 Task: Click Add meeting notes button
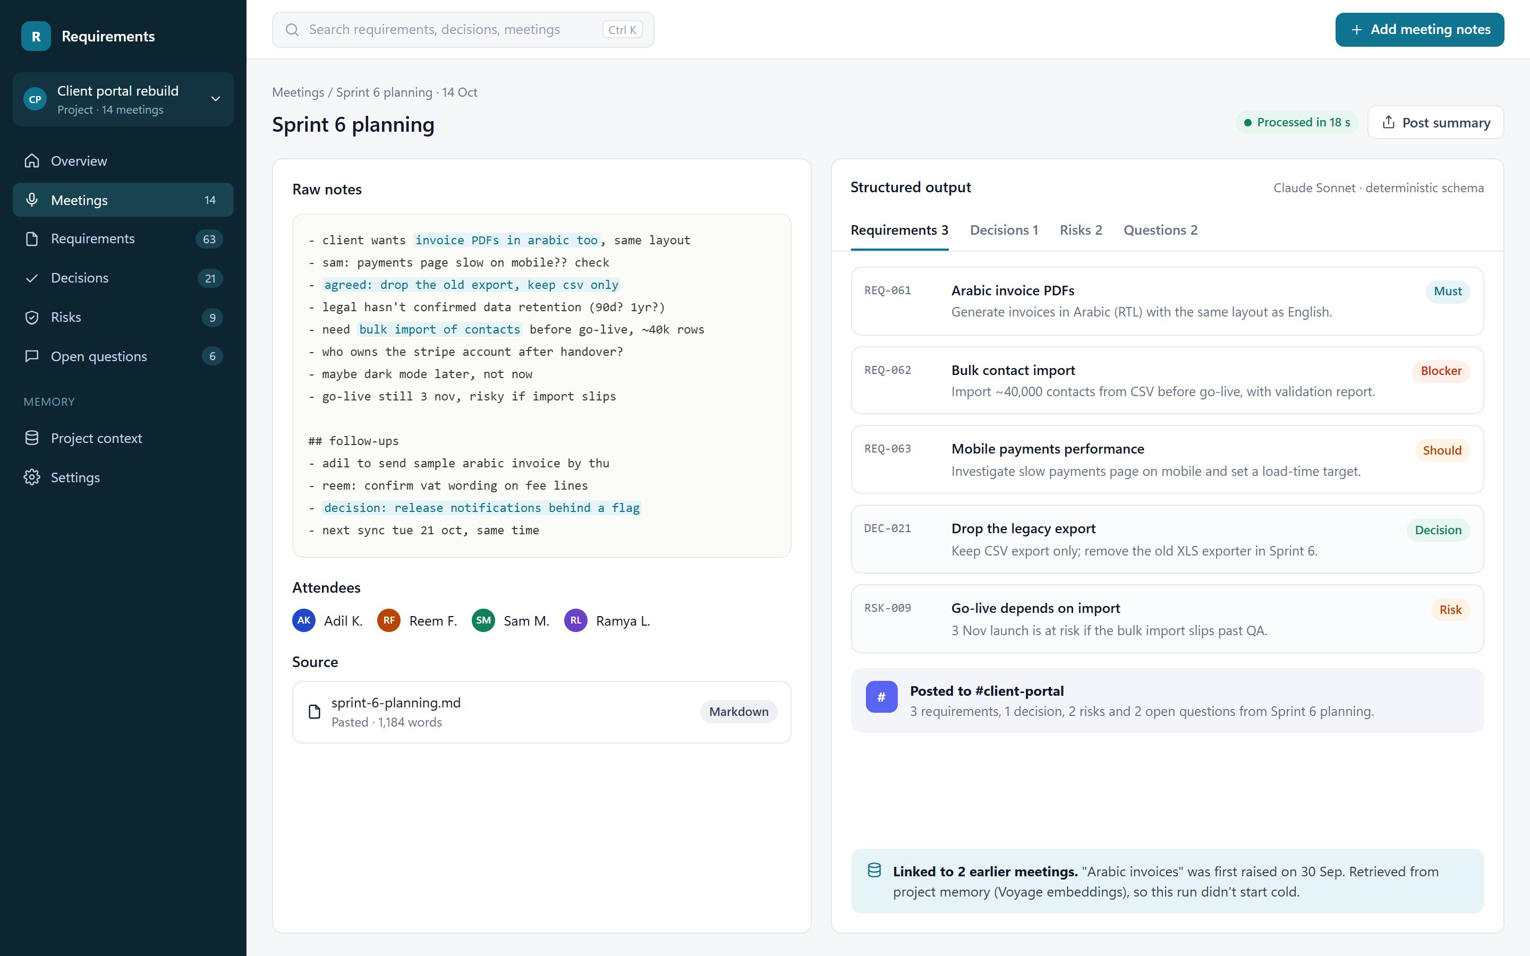pyautogui.click(x=1419, y=30)
